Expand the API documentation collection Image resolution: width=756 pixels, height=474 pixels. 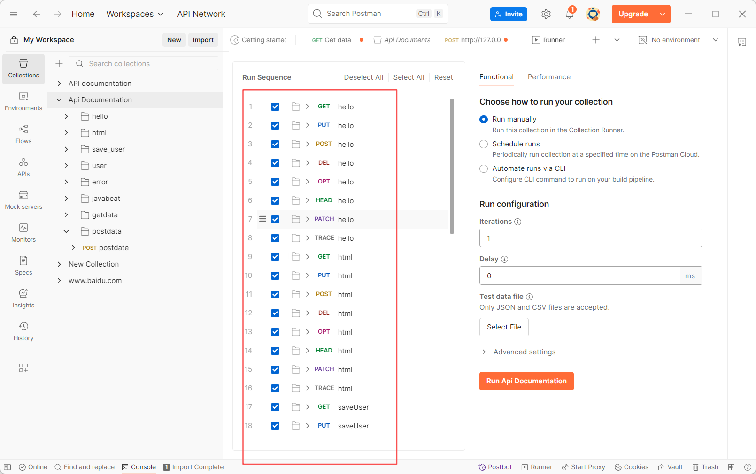click(59, 84)
